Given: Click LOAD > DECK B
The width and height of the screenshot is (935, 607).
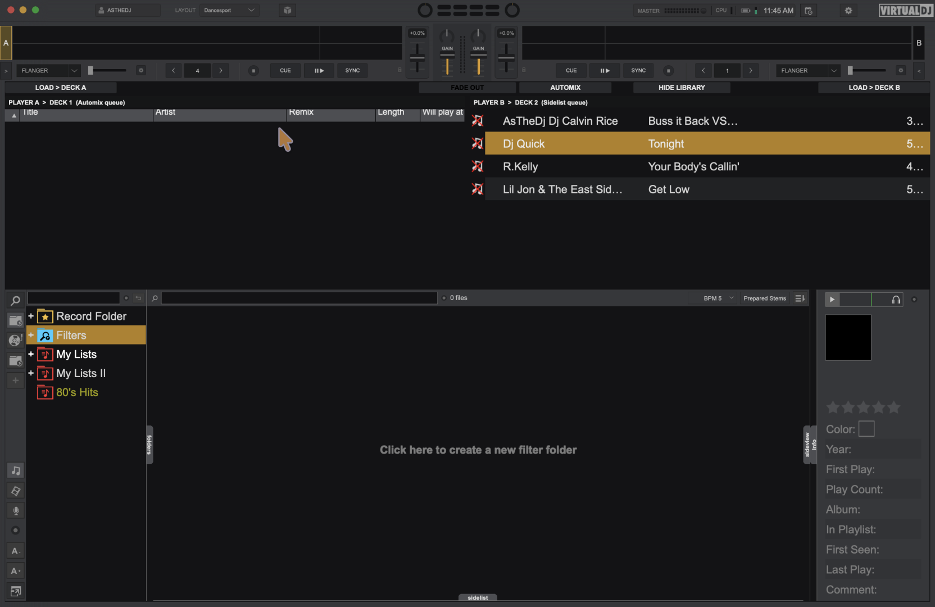Looking at the screenshot, I should [874, 88].
